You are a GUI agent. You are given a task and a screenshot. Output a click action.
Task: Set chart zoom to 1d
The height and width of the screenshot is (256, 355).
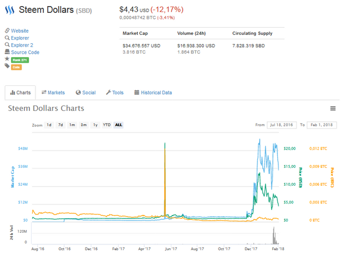49,125
